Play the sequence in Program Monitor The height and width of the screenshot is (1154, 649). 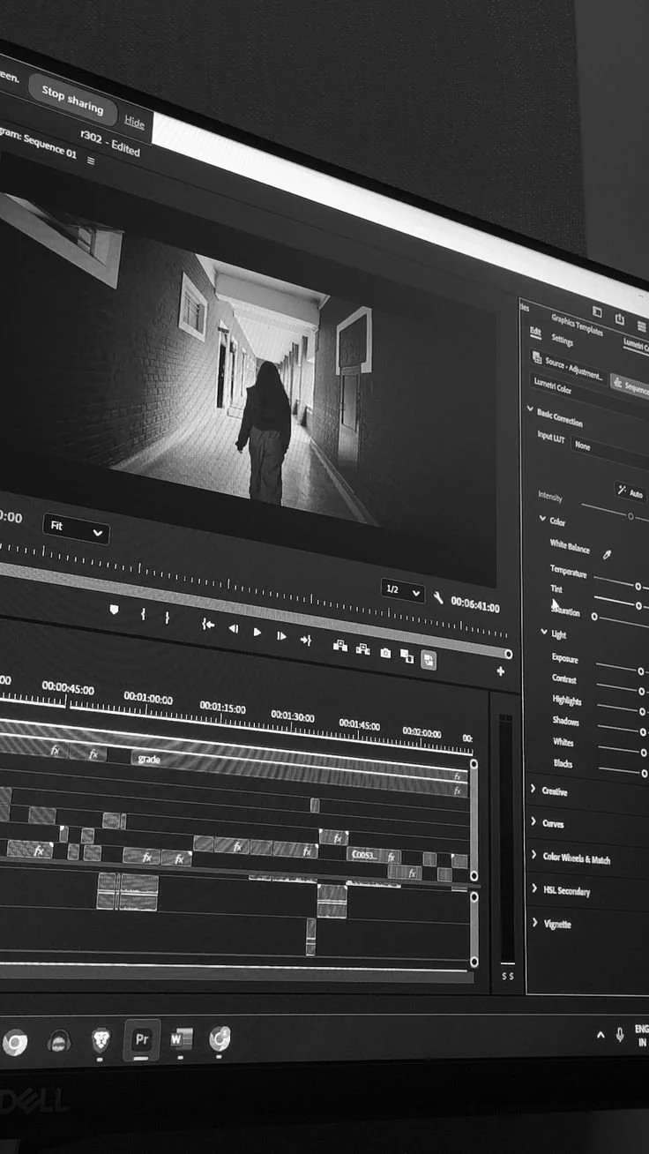tap(257, 632)
